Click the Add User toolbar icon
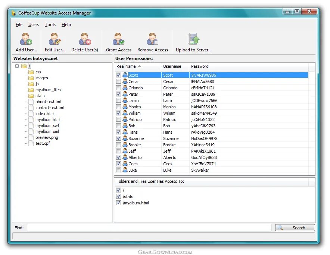This screenshot has width=330, height=255. [25, 39]
